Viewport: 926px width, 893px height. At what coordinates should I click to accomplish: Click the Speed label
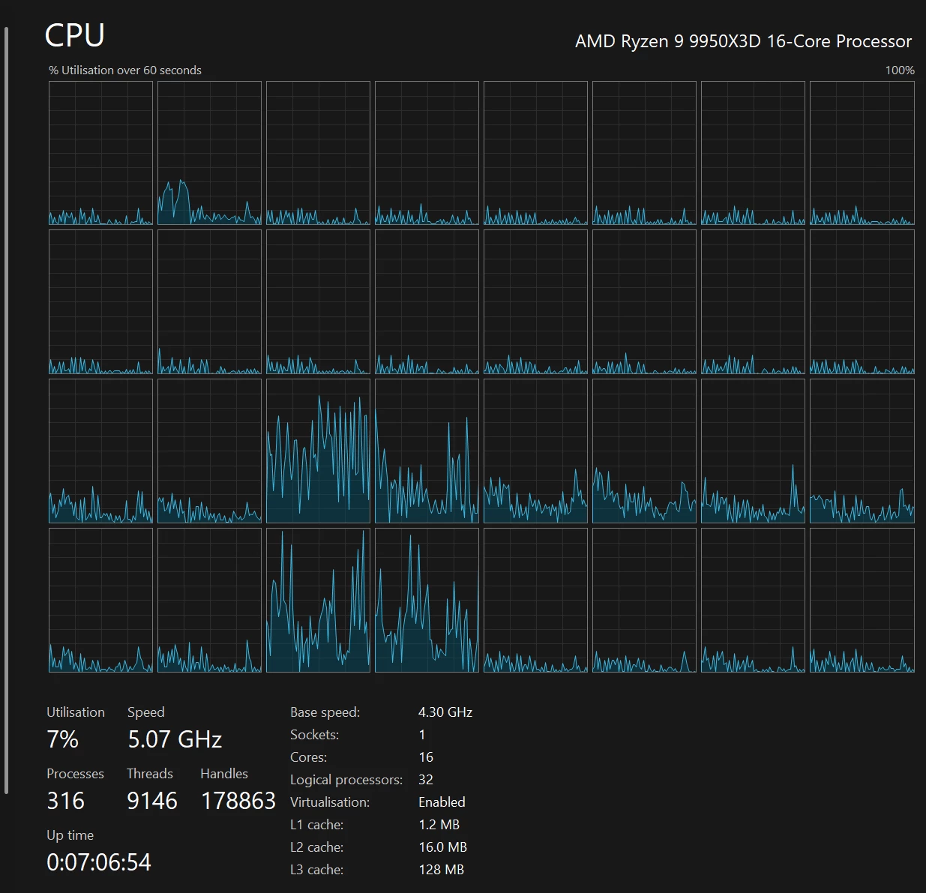[146, 712]
